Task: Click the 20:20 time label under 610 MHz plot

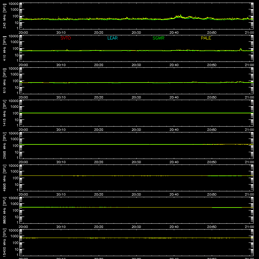Action: click(99, 97)
